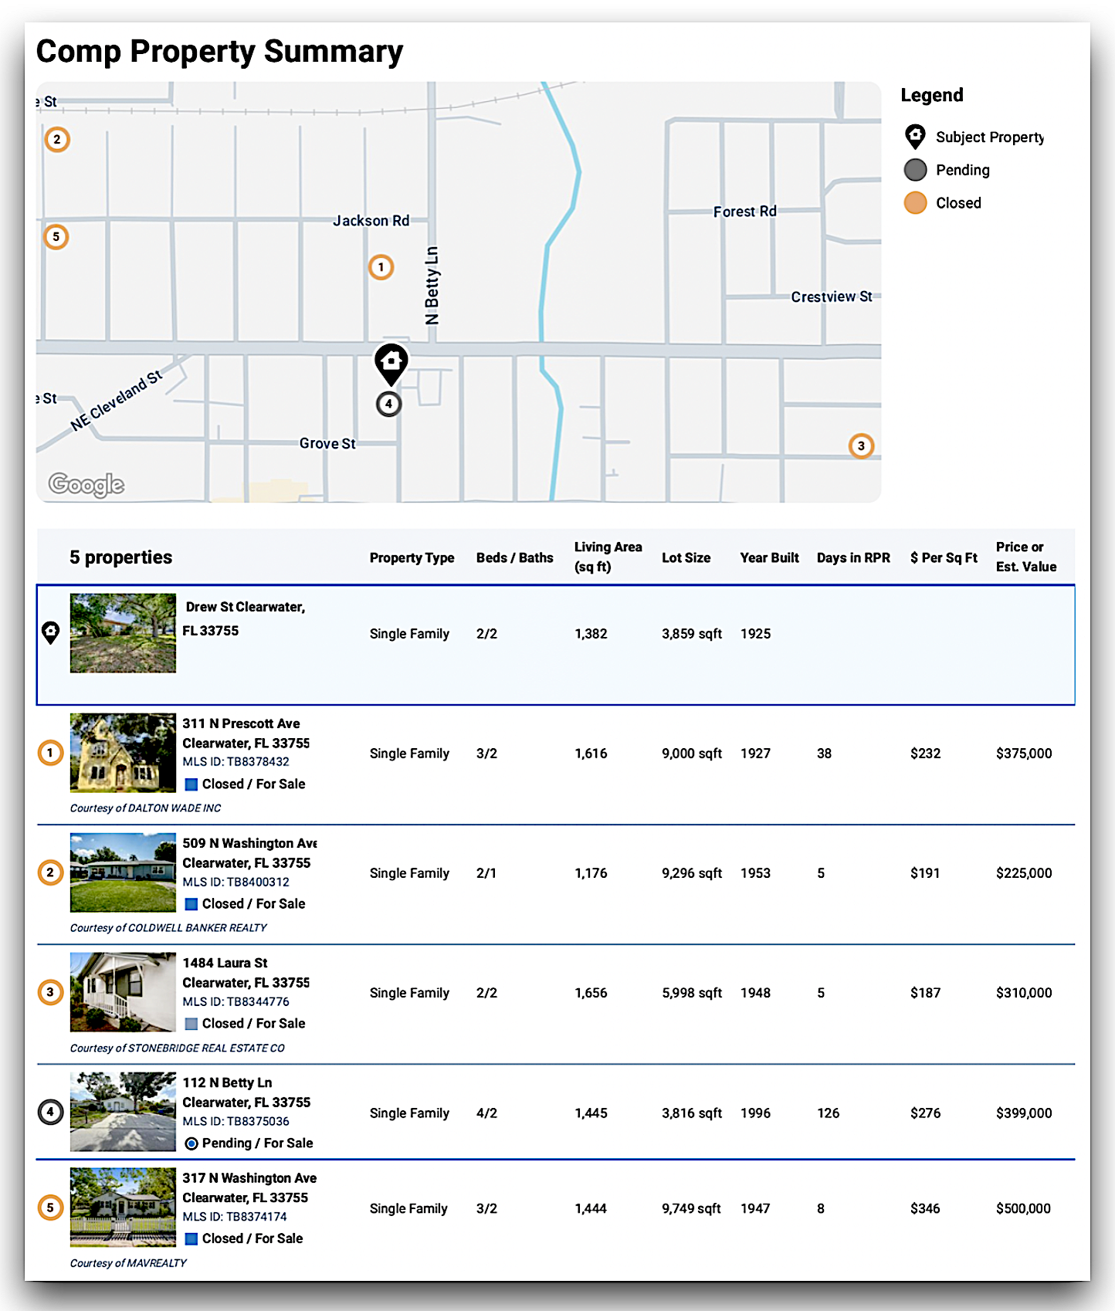Click the $375,000 price value

(x=1024, y=753)
